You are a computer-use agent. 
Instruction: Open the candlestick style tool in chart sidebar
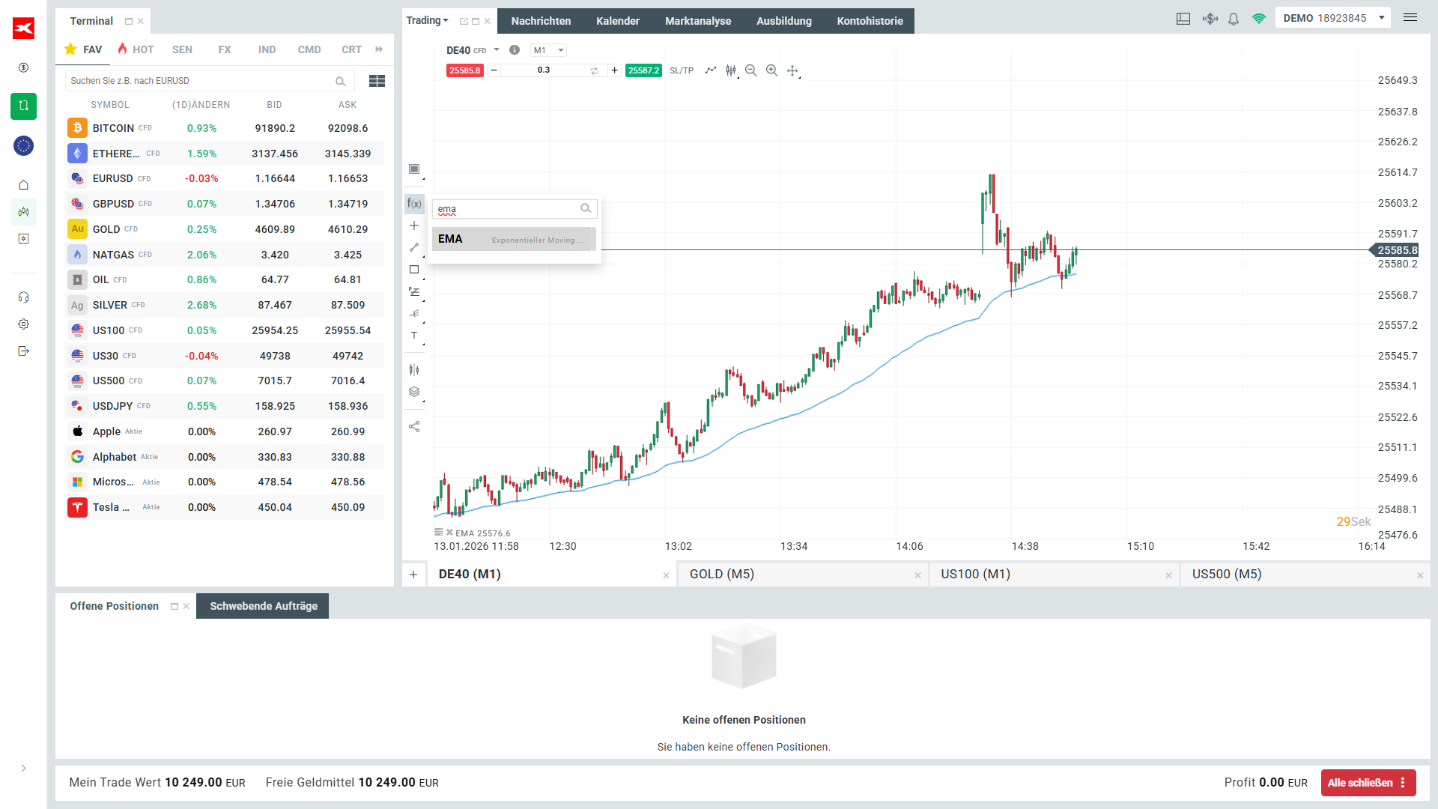414,369
